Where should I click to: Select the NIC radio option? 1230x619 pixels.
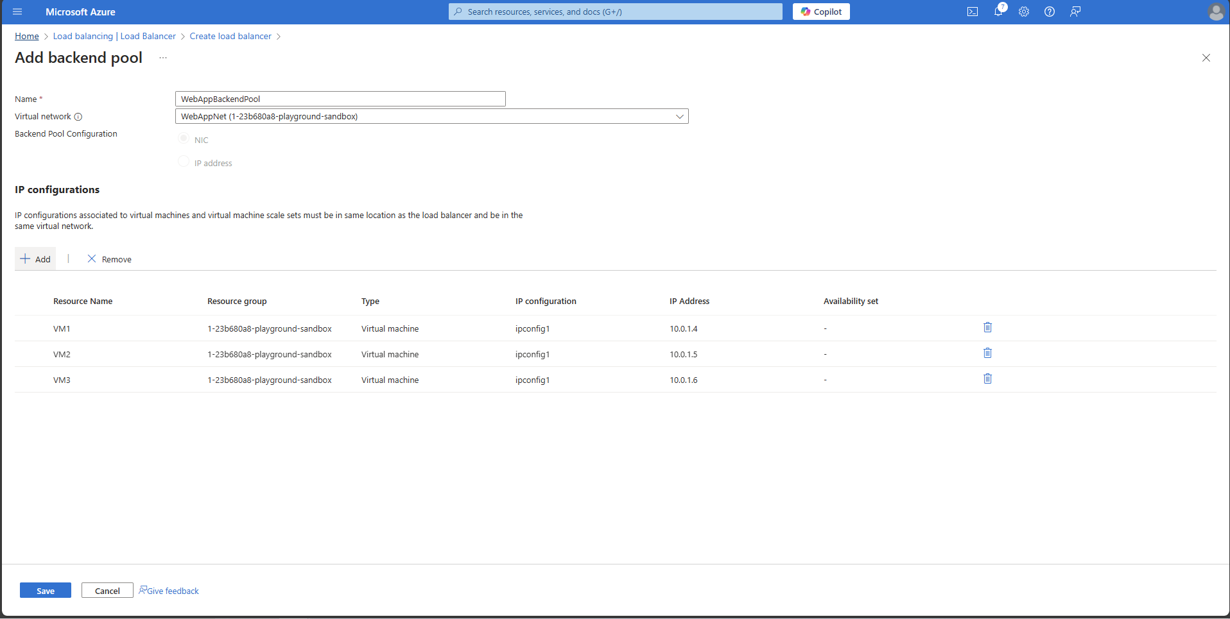(x=184, y=139)
